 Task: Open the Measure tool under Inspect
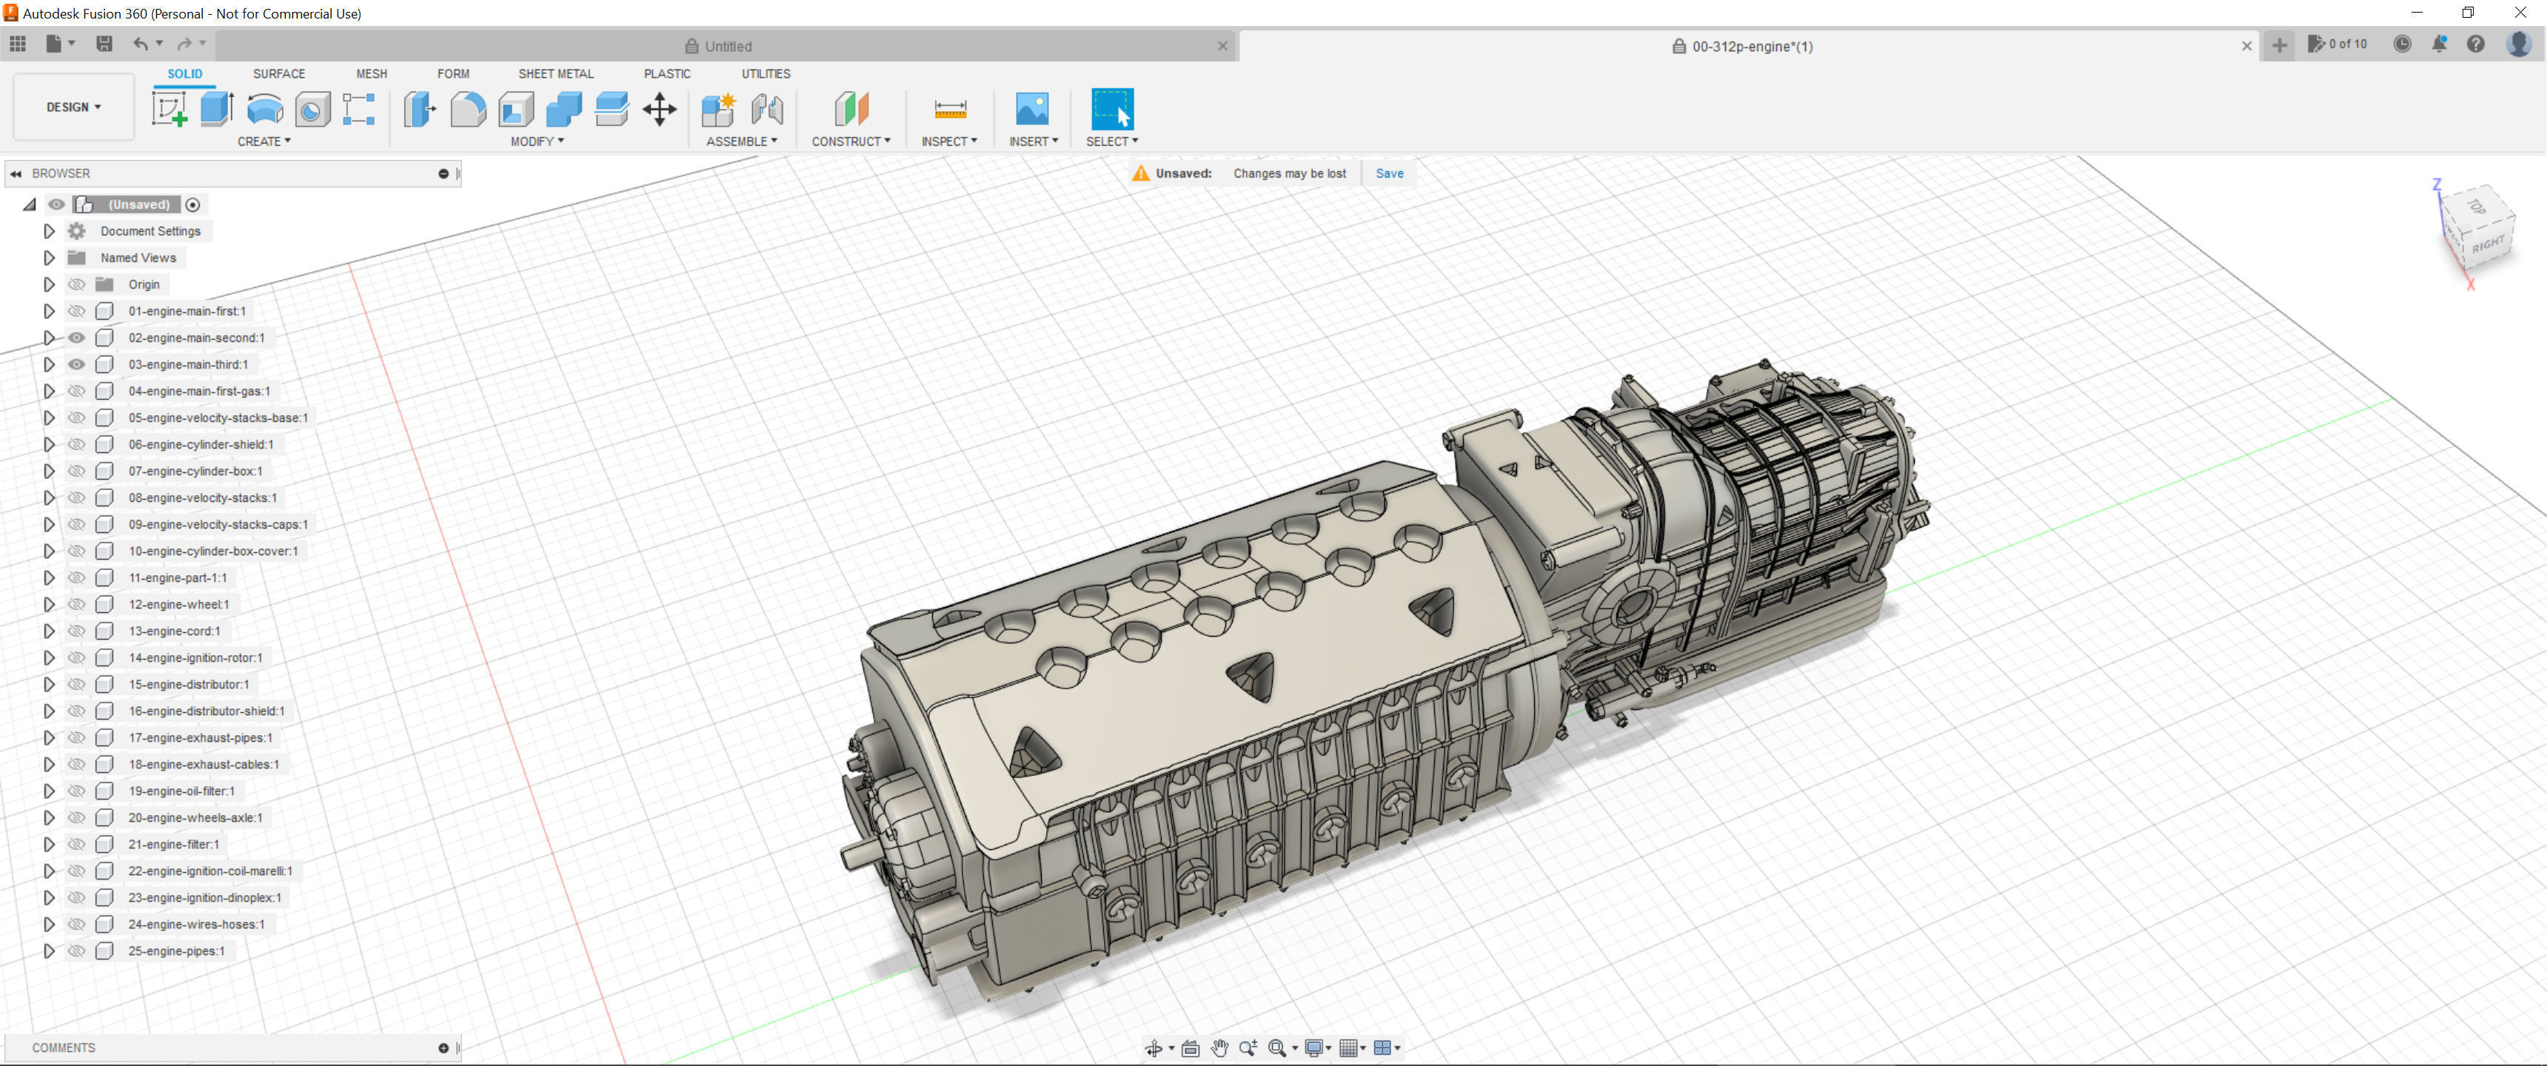click(949, 109)
